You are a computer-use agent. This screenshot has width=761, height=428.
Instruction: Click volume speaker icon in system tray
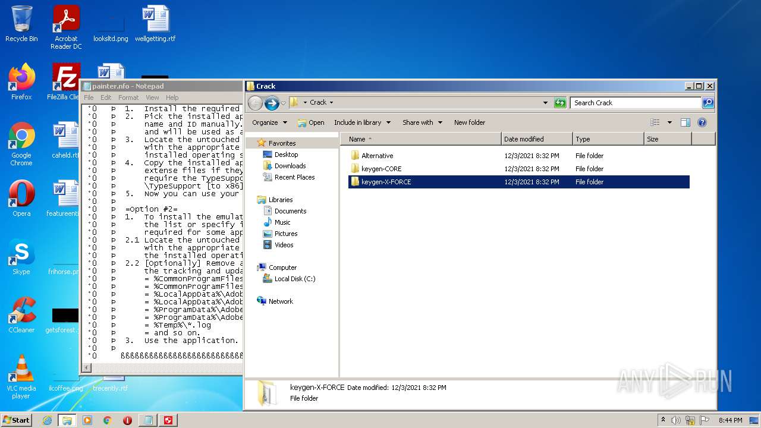(676, 420)
